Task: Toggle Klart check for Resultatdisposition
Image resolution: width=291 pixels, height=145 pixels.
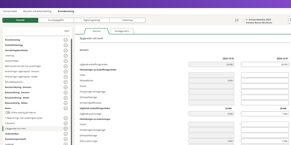Action: [66, 82]
